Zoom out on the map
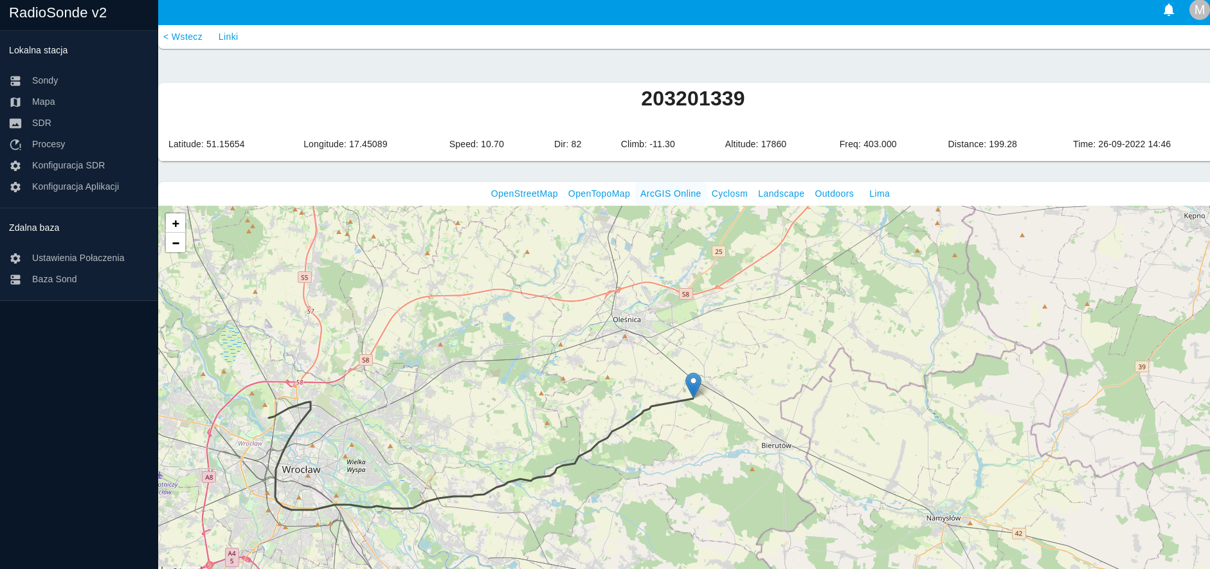 (176, 243)
